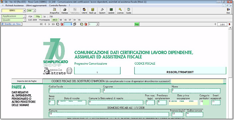Screen dimensions: 234x120
Task: Open the Anagrafica toolbar icon
Action: (x=55, y=11)
